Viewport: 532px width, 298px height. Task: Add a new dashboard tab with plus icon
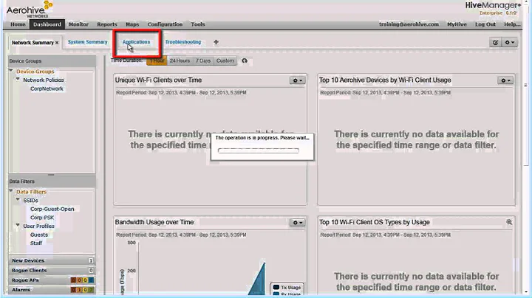(x=216, y=42)
